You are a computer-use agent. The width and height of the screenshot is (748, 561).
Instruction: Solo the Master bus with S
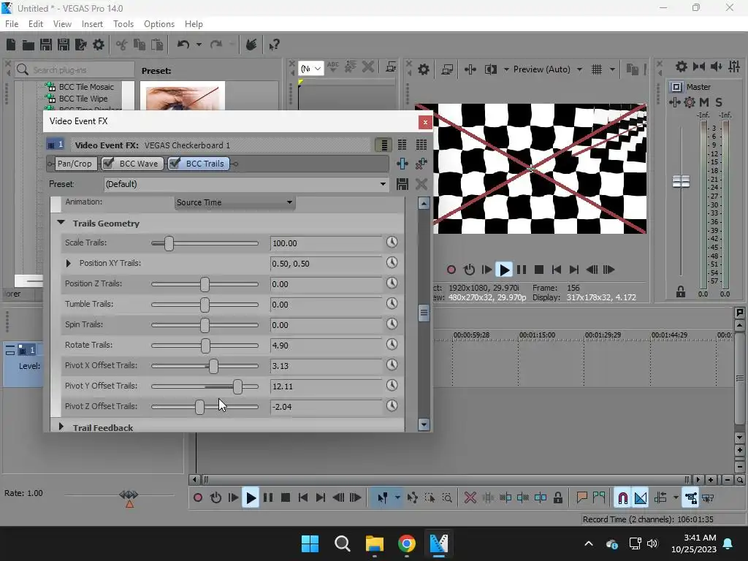pyautogui.click(x=719, y=102)
